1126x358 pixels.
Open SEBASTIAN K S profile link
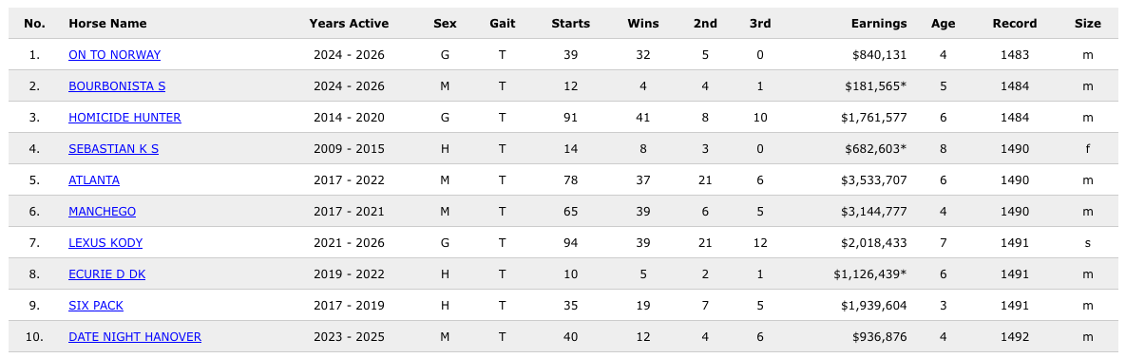click(x=113, y=149)
